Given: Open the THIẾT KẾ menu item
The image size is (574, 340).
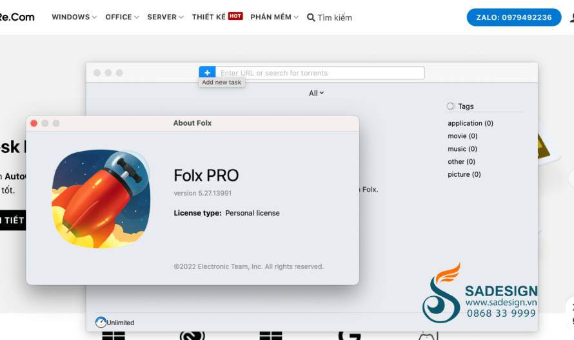Looking at the screenshot, I should pyautogui.click(x=209, y=17).
